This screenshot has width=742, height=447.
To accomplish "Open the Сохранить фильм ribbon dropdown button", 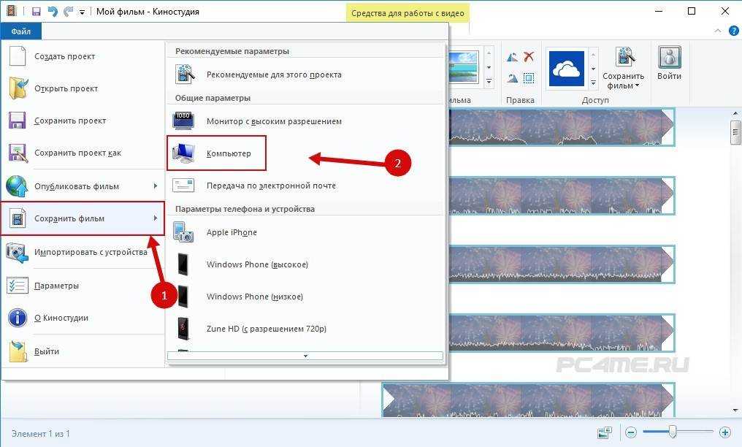I will [x=623, y=69].
